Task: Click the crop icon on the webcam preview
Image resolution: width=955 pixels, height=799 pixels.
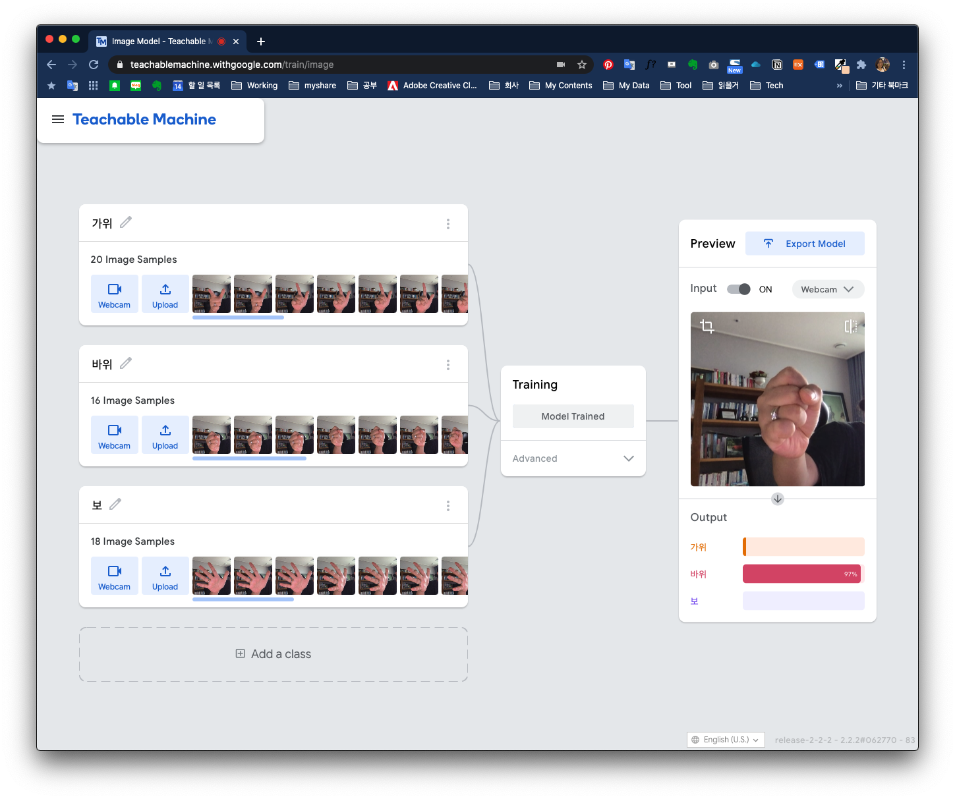Action: 707,326
